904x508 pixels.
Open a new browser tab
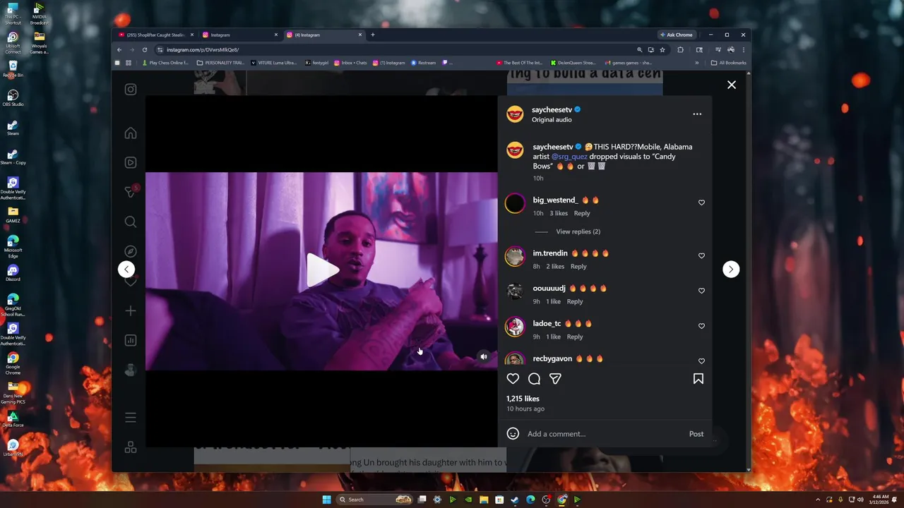373,35
